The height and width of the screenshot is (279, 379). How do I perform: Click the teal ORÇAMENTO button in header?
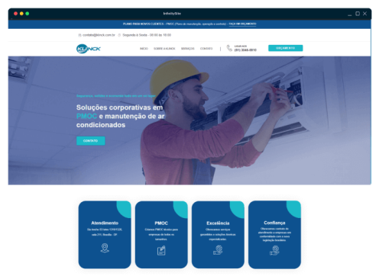click(x=286, y=48)
